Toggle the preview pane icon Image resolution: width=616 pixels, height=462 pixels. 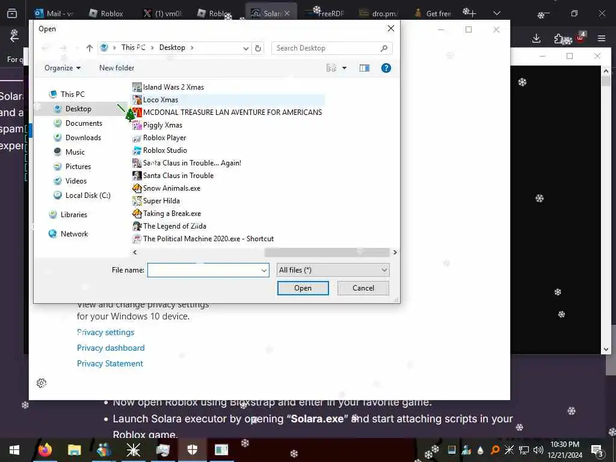click(x=364, y=68)
